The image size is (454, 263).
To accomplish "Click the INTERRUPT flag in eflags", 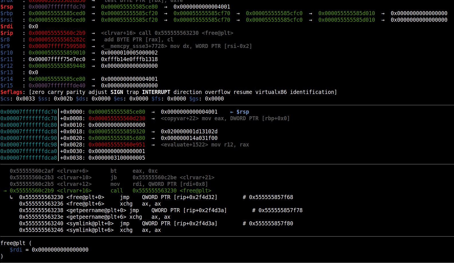I will coord(156,92).
